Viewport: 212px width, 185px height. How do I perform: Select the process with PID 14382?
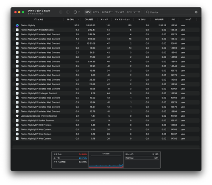106,80
